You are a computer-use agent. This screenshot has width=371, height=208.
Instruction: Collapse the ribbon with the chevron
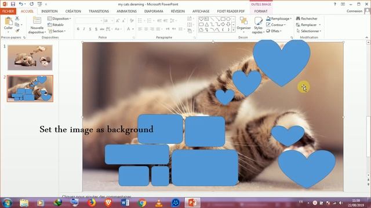[x=367, y=37]
